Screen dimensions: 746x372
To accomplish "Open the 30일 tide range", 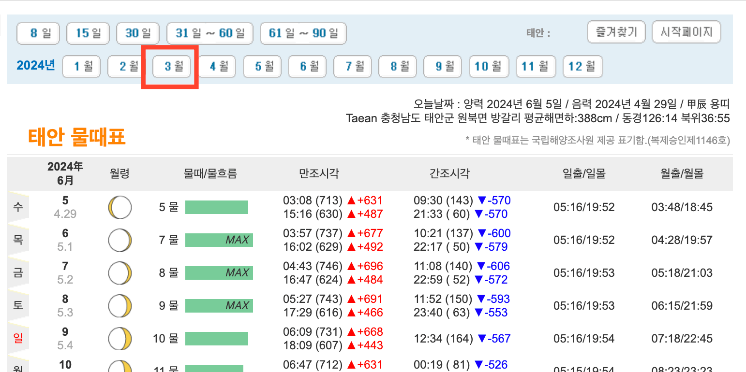I will click(138, 33).
